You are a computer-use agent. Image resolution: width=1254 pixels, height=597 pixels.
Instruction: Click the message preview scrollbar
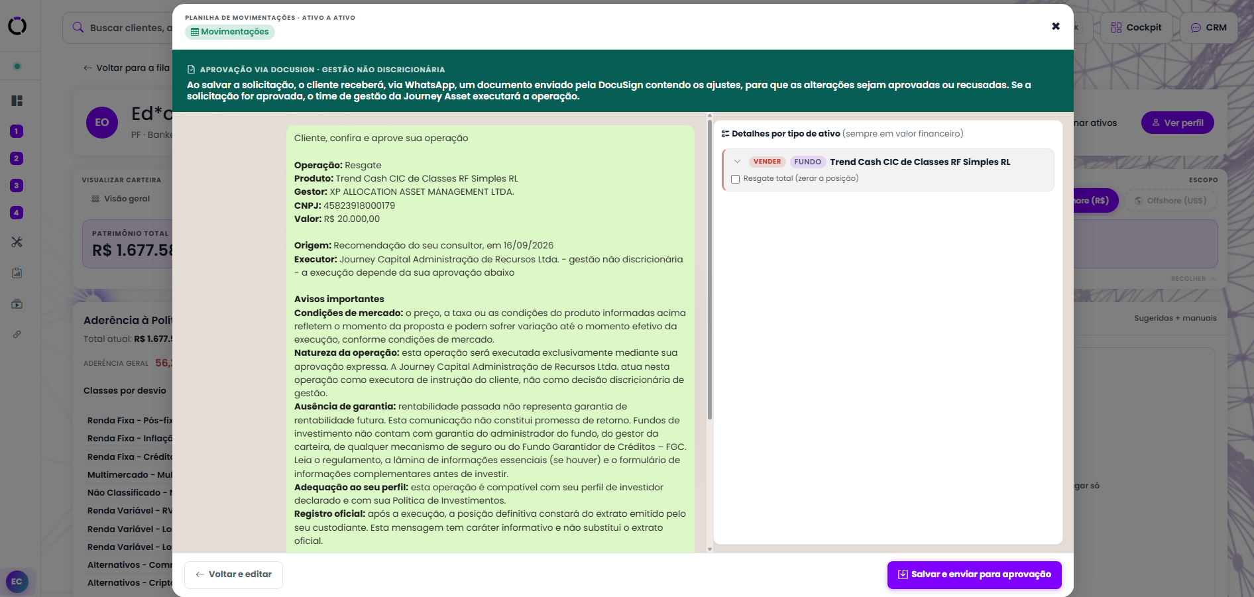710,270
